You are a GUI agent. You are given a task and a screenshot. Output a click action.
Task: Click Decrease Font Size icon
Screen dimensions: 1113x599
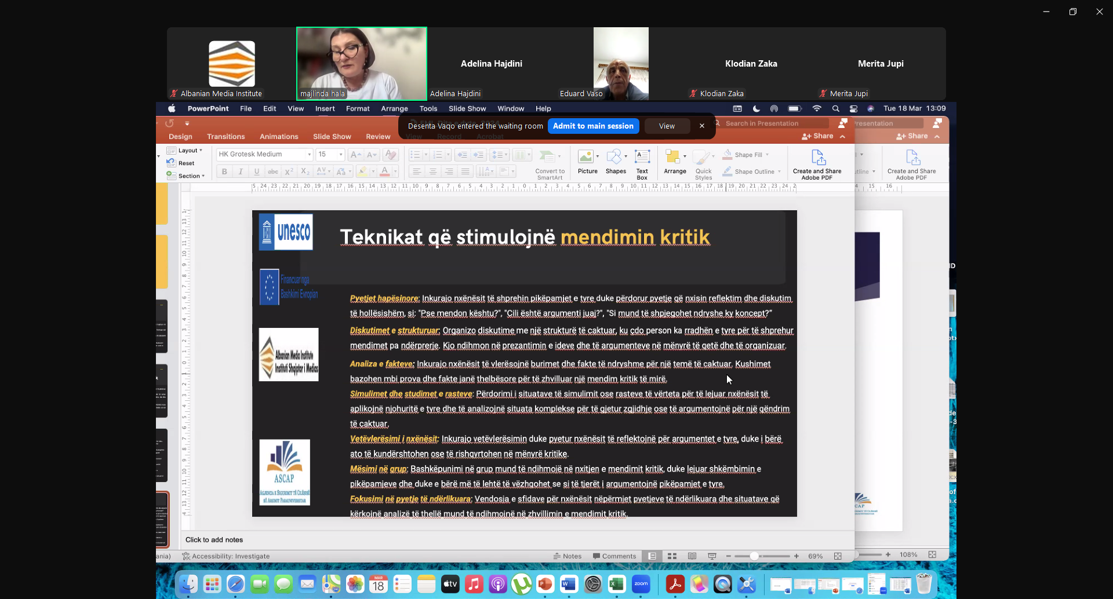coord(372,155)
